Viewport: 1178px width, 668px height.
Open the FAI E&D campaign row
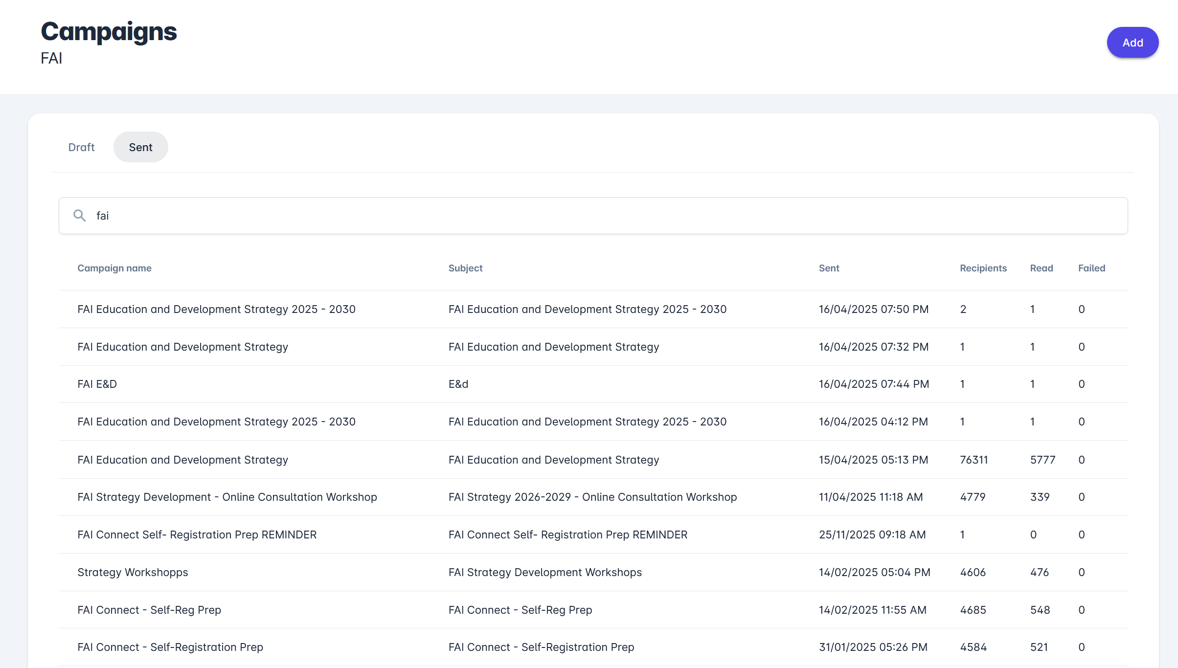pos(97,384)
